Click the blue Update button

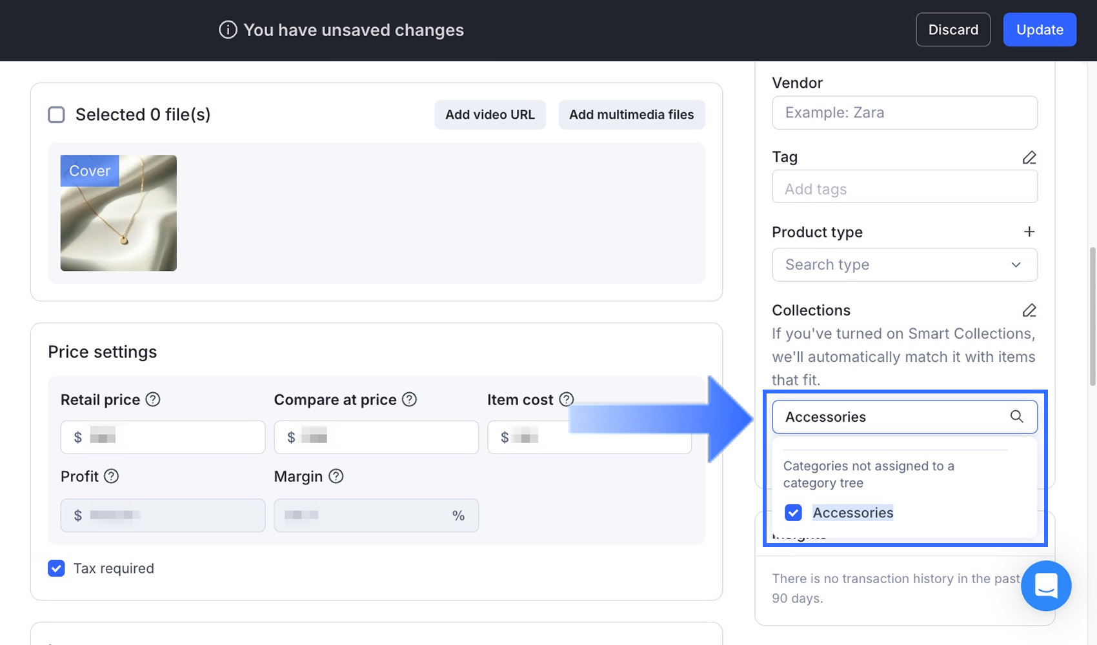point(1039,30)
